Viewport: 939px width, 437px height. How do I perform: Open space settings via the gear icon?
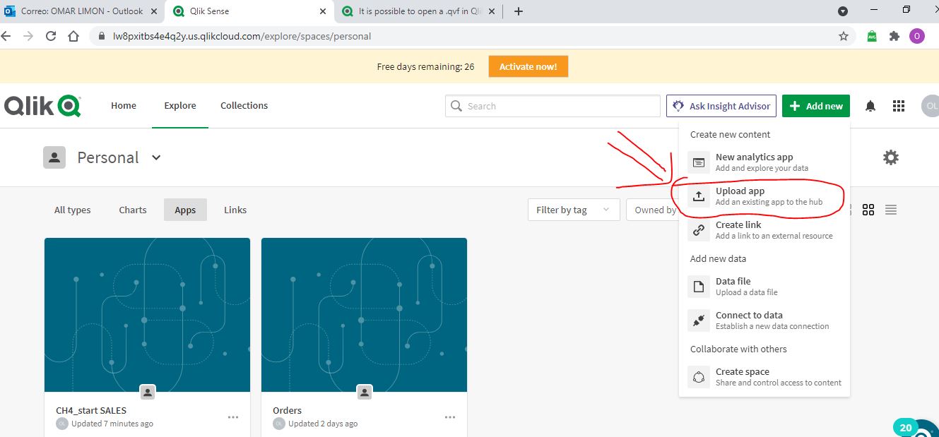coord(890,157)
